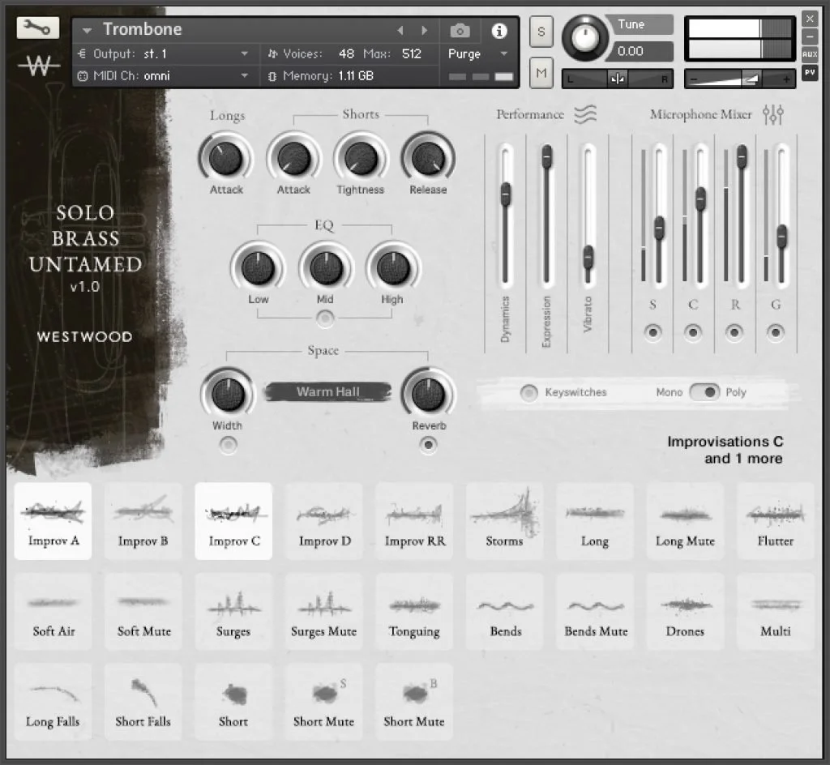Viewport: 830px width, 765px height.
Task: Select the Improv B articulation
Action: pos(143,521)
